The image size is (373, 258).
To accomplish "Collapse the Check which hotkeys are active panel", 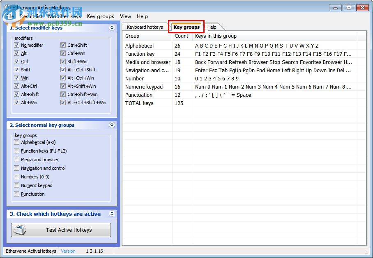I will [x=112, y=214].
